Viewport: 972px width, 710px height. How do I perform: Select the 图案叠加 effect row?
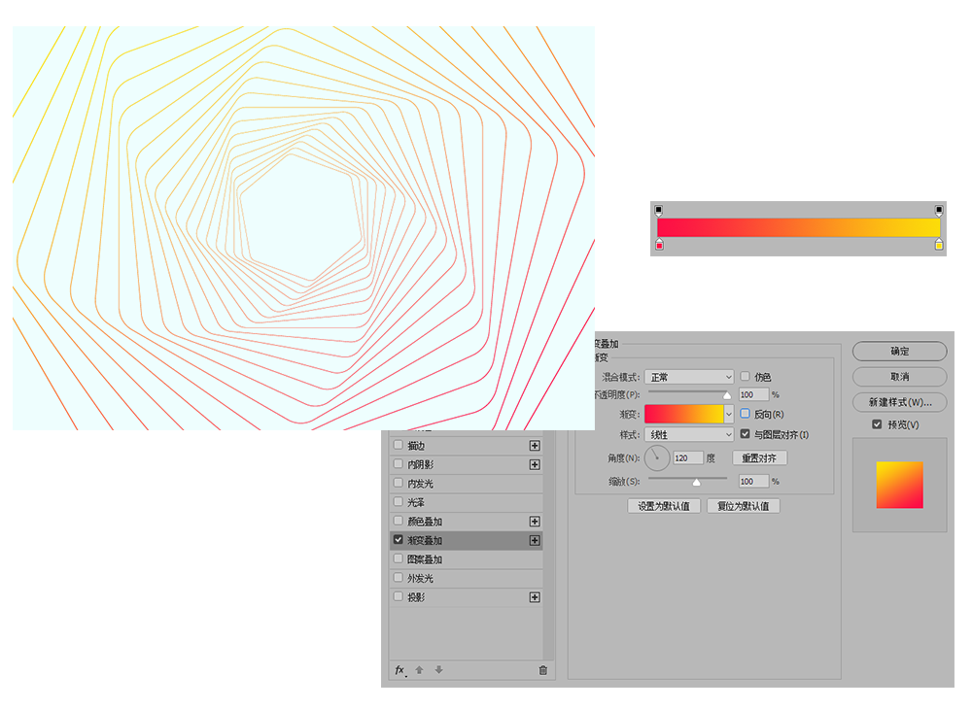click(x=467, y=559)
